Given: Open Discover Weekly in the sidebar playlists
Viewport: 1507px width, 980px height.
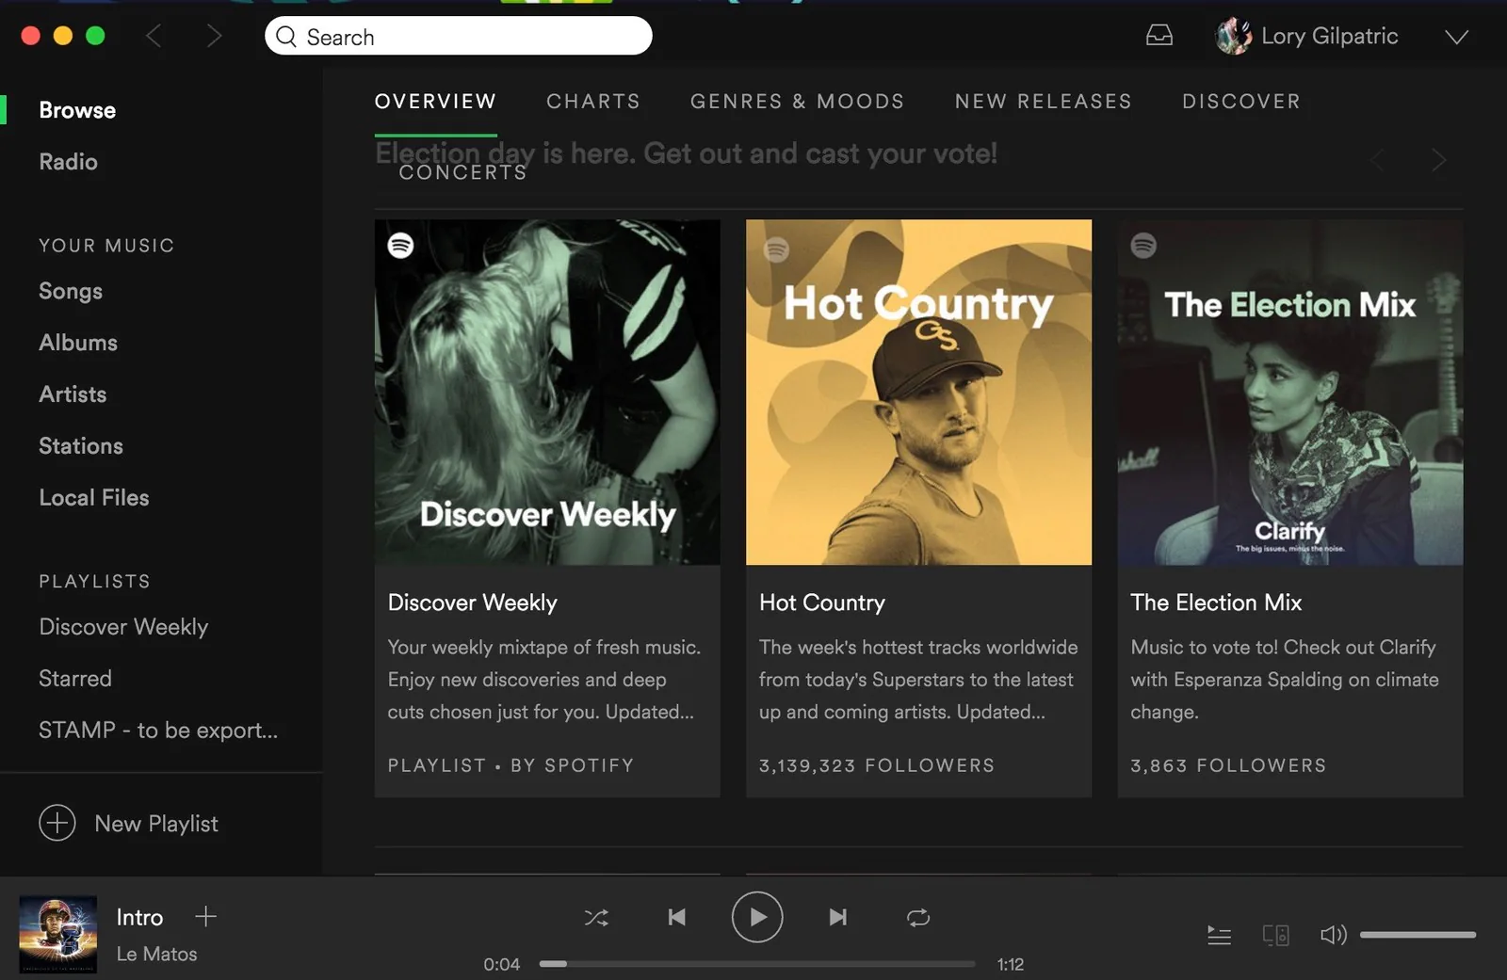Looking at the screenshot, I should 123,627.
